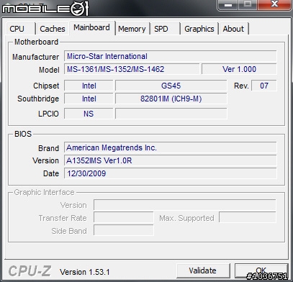
Task: Click the BIOS date 12/30/2009
Action: (171, 173)
